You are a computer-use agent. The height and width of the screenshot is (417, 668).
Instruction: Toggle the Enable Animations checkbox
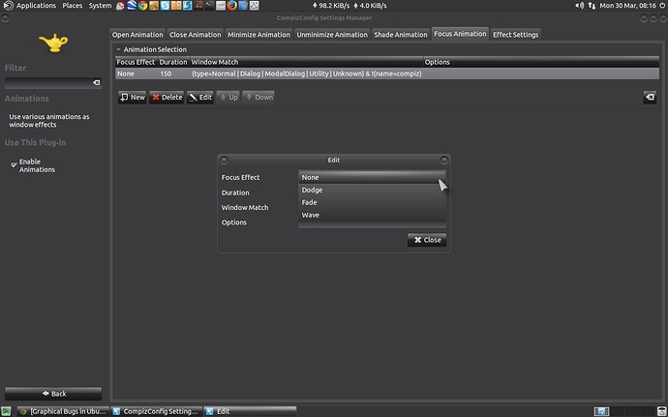pos(14,164)
